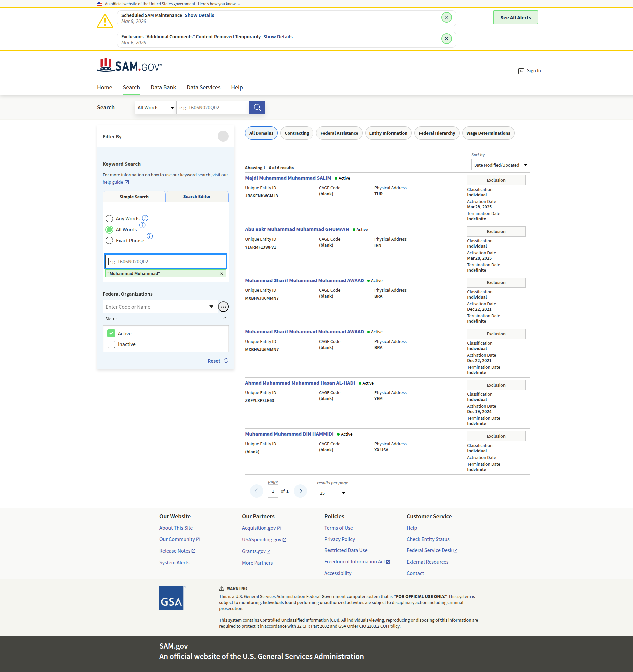The width and height of the screenshot is (633, 672).
Task: Switch to the Search Editor tab
Action: [x=197, y=196]
